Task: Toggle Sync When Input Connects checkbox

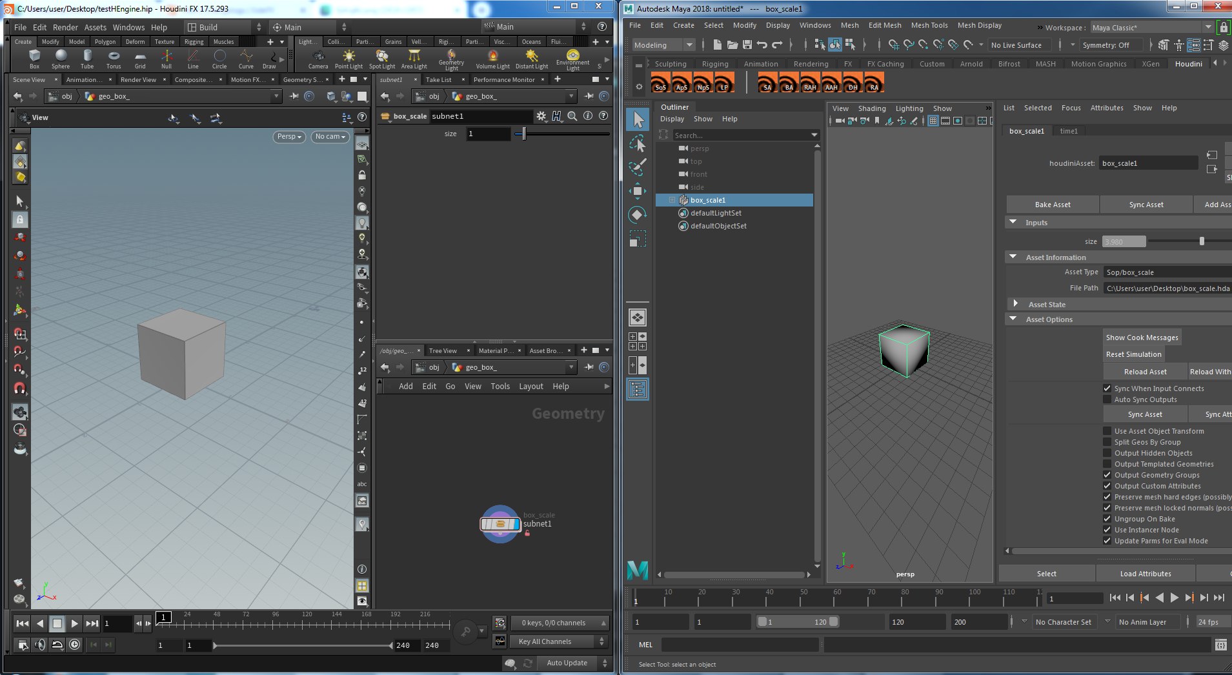Action: coord(1107,388)
